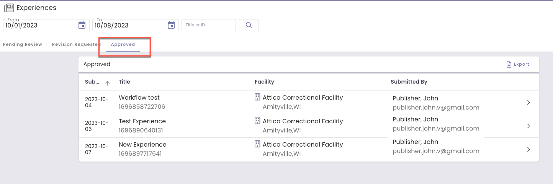553x184 pixels.
Task: Expand the Test Experience row chevron
Action: pyautogui.click(x=528, y=126)
